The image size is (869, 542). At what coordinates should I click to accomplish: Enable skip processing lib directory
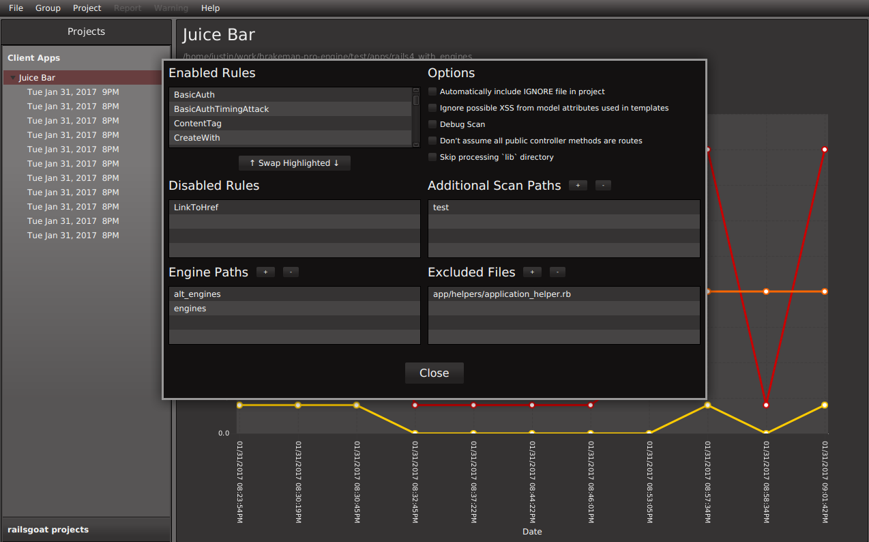click(x=432, y=157)
